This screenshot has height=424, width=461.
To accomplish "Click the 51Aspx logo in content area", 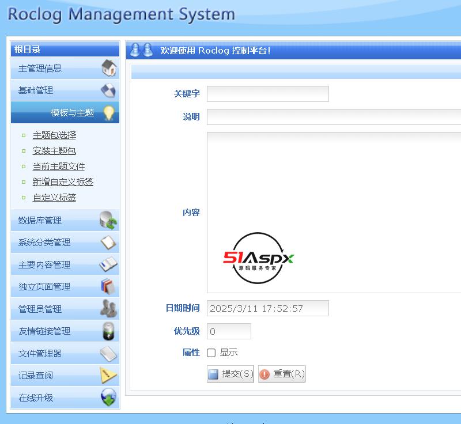I will click(258, 258).
